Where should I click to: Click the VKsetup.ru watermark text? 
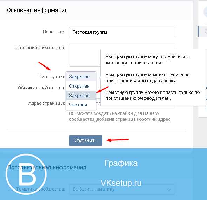tap(121, 183)
